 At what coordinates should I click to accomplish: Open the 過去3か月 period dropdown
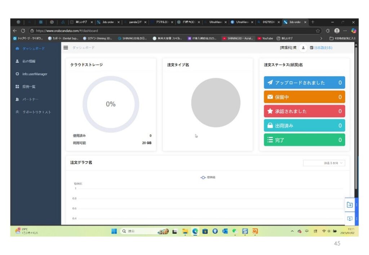click(324, 163)
